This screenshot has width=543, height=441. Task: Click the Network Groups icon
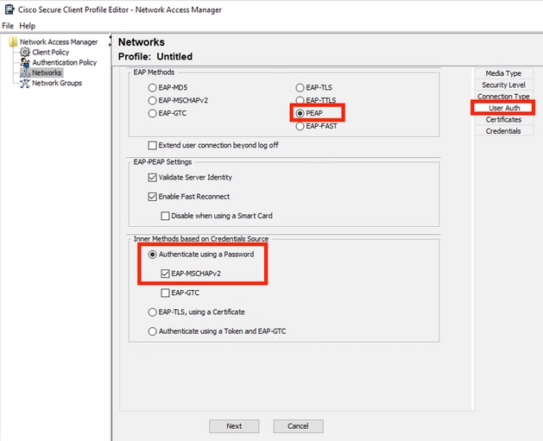point(25,84)
